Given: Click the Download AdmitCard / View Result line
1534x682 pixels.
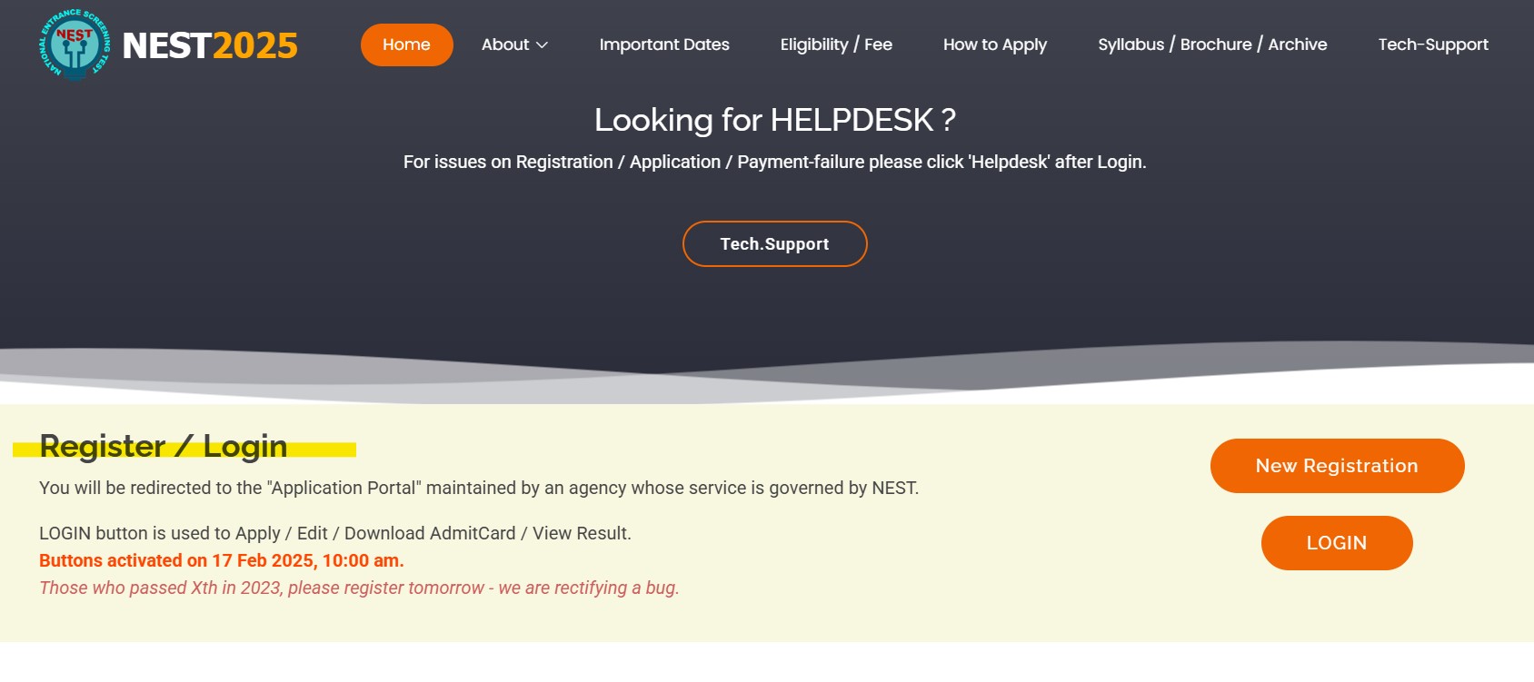Looking at the screenshot, I should pos(334,533).
